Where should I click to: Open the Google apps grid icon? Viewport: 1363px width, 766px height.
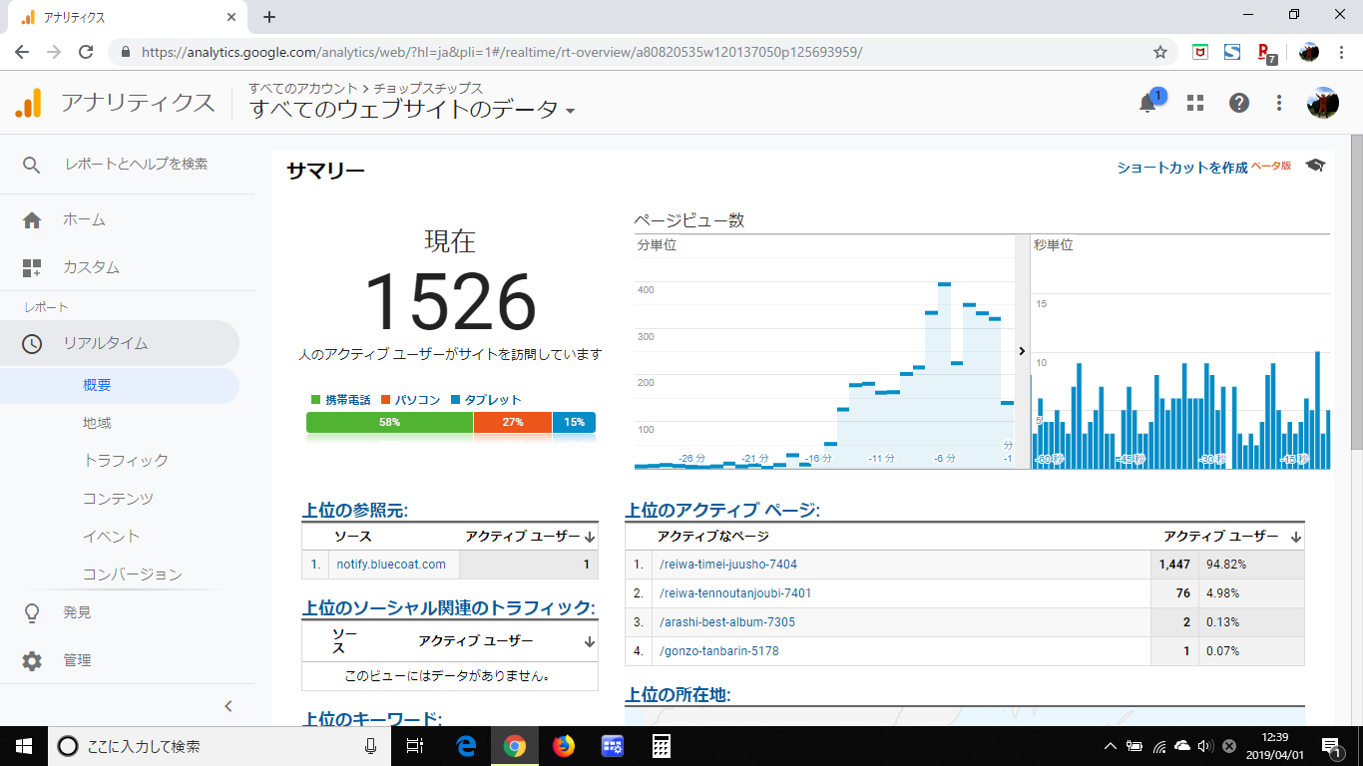pyautogui.click(x=1195, y=103)
